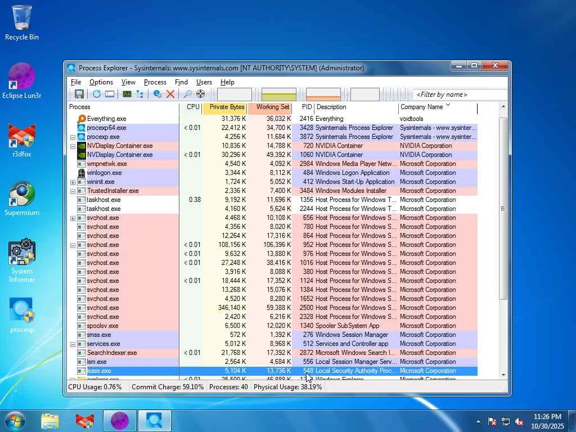Click the Filter by name field
Image resolution: width=576 pixels, height=432 pixels.
[x=460, y=94]
